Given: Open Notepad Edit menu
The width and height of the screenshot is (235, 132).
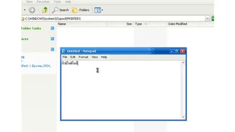Looking at the screenshot, I should click(x=73, y=57).
